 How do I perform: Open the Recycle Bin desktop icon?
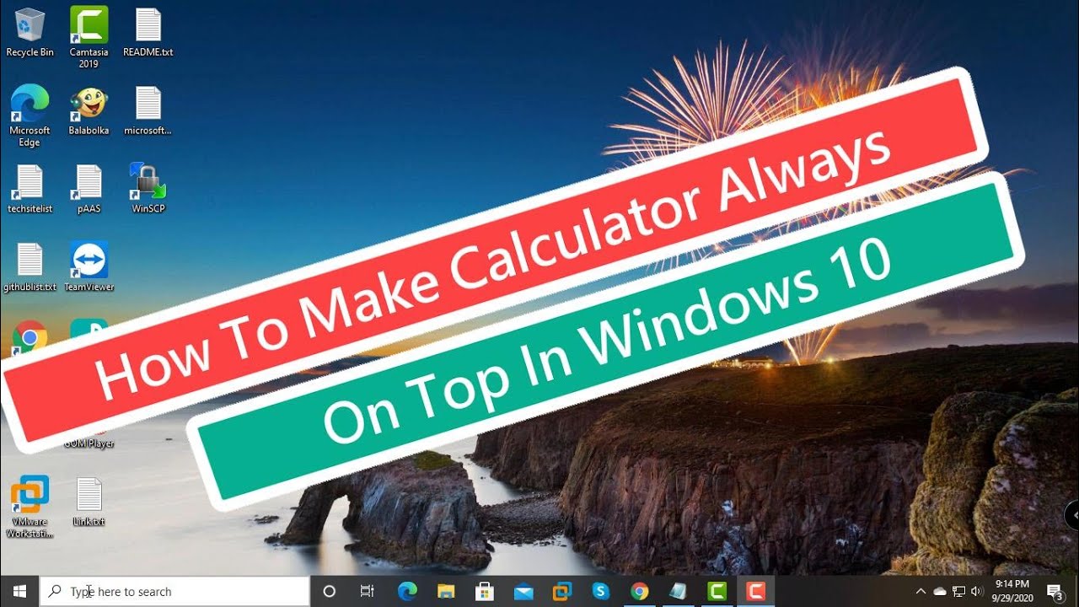30,32
